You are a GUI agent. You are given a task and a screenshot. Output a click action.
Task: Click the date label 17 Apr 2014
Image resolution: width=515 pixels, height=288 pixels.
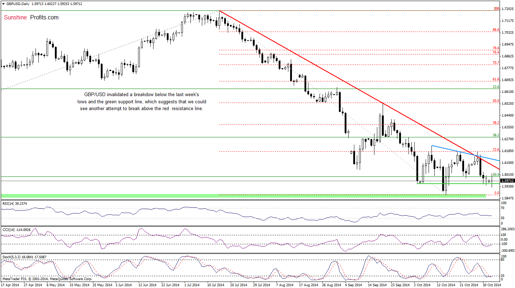tap(10, 285)
